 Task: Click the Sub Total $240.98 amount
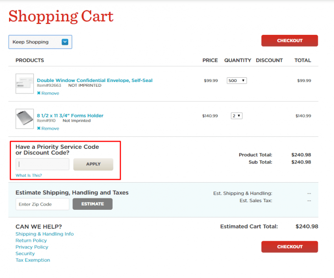301,162
